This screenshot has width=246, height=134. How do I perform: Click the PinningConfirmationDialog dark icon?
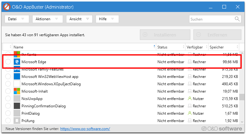pos(17,106)
